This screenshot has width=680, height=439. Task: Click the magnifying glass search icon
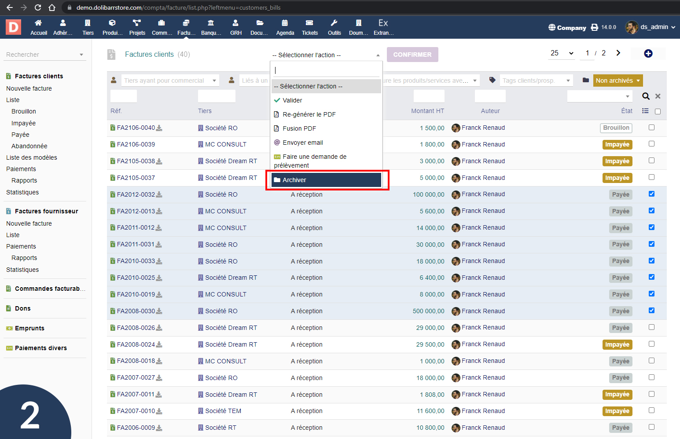pyautogui.click(x=646, y=96)
